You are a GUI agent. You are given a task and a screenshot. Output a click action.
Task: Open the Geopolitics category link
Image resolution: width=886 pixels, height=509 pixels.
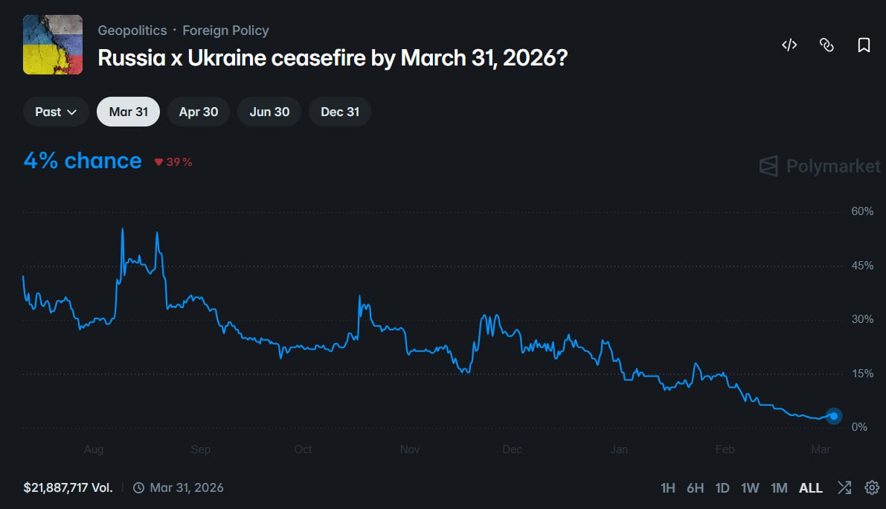[x=132, y=31]
